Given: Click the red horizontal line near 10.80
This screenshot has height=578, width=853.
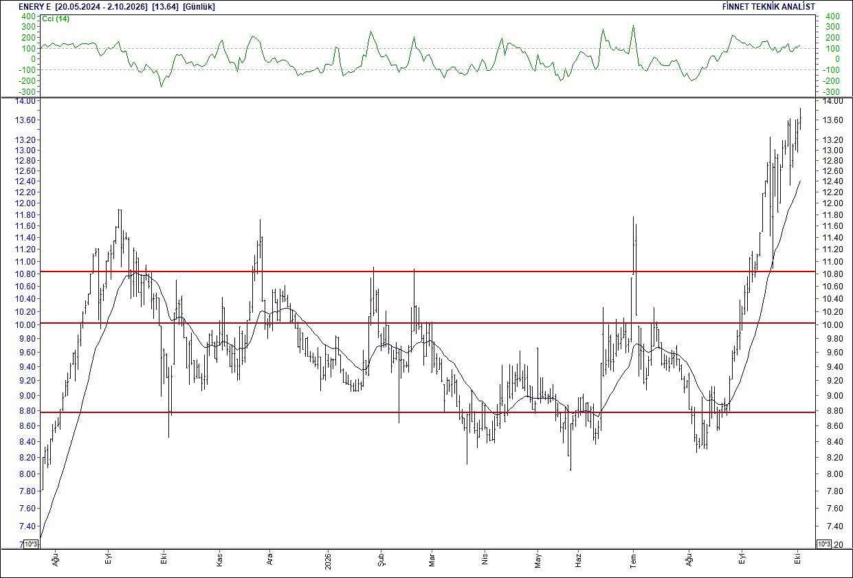Looking at the screenshot, I should click(426, 271).
